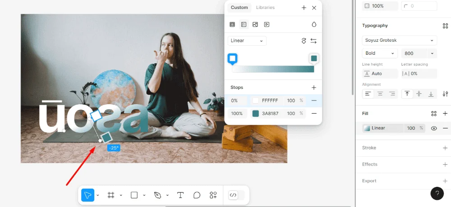Switch fill type to video

(x=267, y=24)
